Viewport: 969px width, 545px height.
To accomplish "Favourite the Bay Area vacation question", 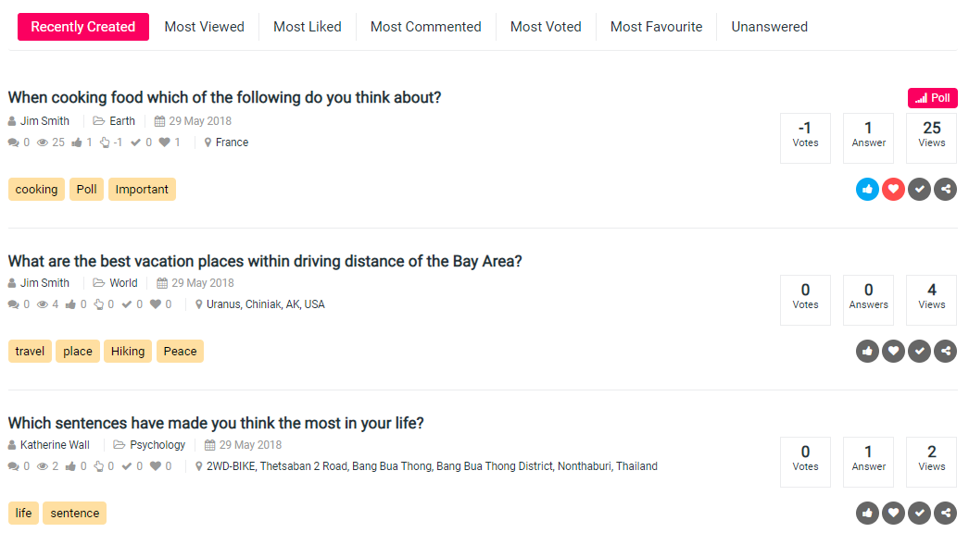I will point(893,352).
